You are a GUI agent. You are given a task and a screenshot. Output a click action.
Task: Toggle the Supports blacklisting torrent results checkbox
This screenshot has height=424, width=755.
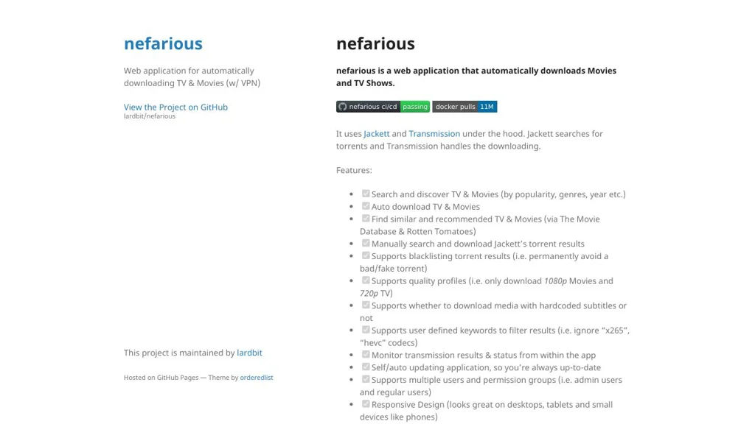pyautogui.click(x=366, y=255)
